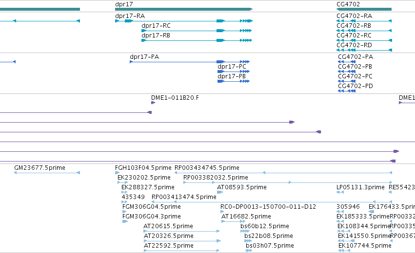Select EST RP003434745.5prime
Image resolution: width=415 pixels, height=253 pixels.
click(207, 168)
